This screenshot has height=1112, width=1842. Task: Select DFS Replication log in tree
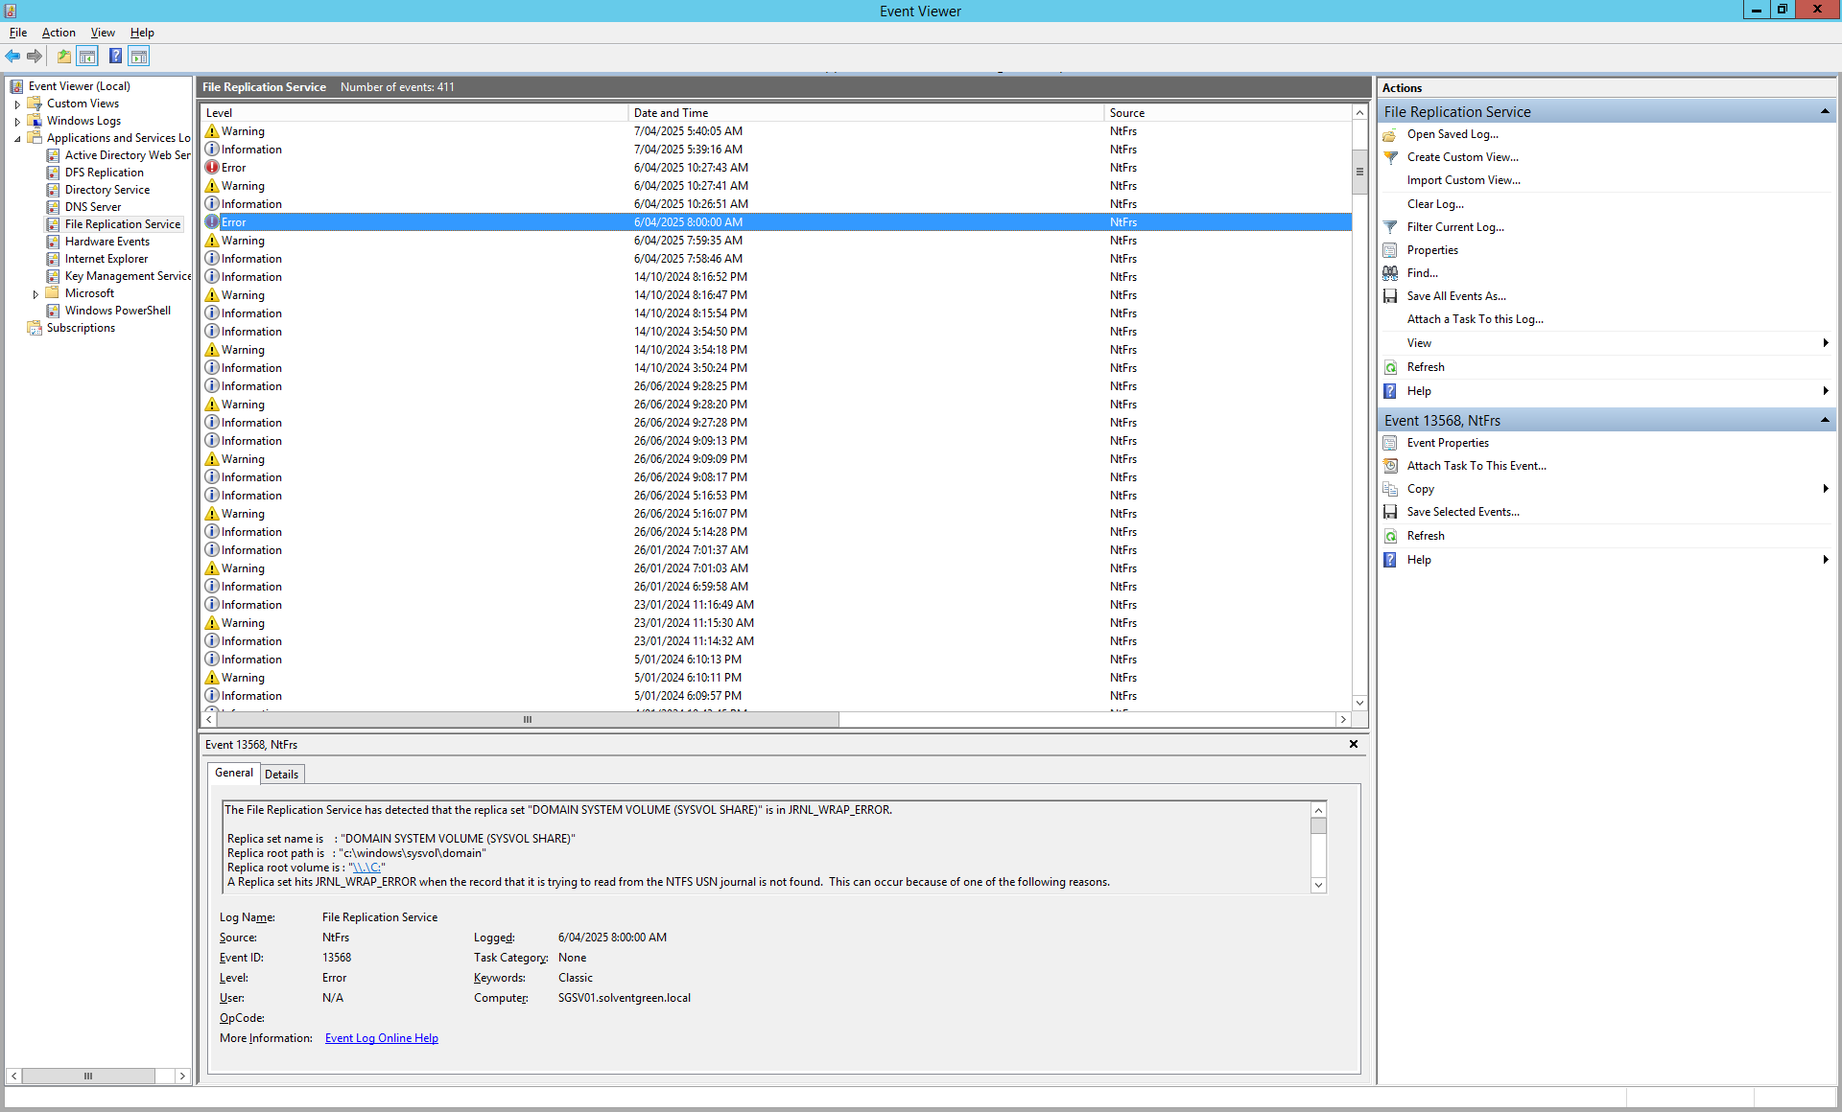104,173
